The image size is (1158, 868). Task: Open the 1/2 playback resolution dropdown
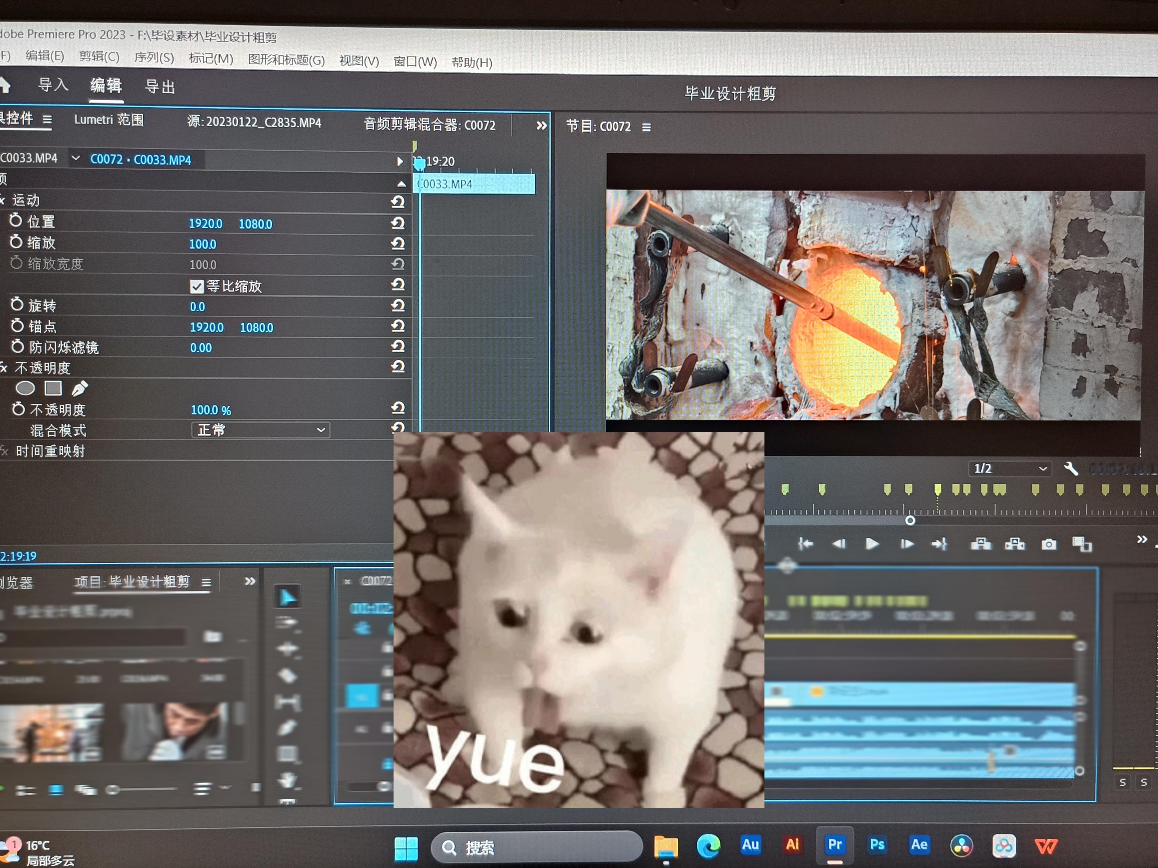pyautogui.click(x=1010, y=468)
